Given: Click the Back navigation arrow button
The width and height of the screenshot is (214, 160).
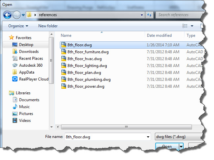Looking at the screenshot, I should point(7,15).
